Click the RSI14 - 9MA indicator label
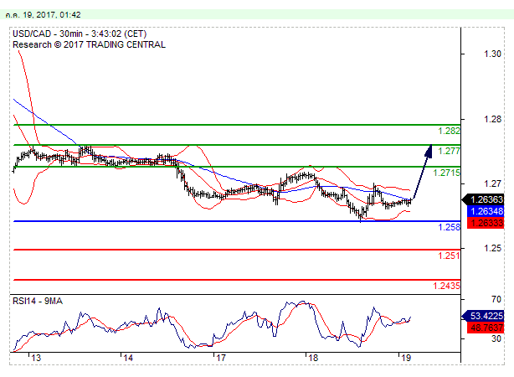This screenshot has height=377, width=514. point(38,301)
